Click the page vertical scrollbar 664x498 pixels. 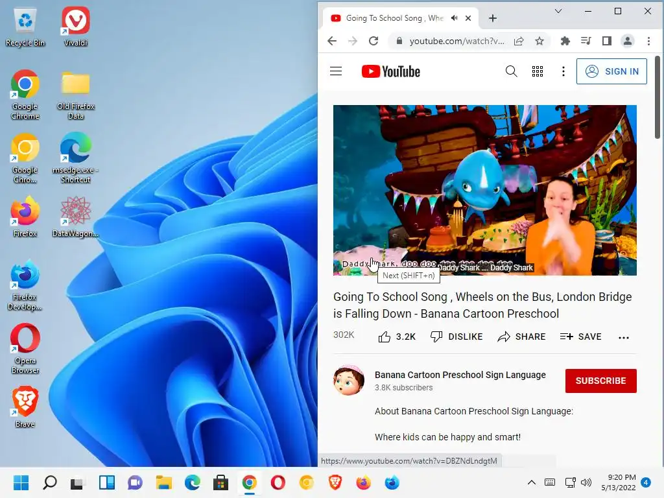point(658,97)
